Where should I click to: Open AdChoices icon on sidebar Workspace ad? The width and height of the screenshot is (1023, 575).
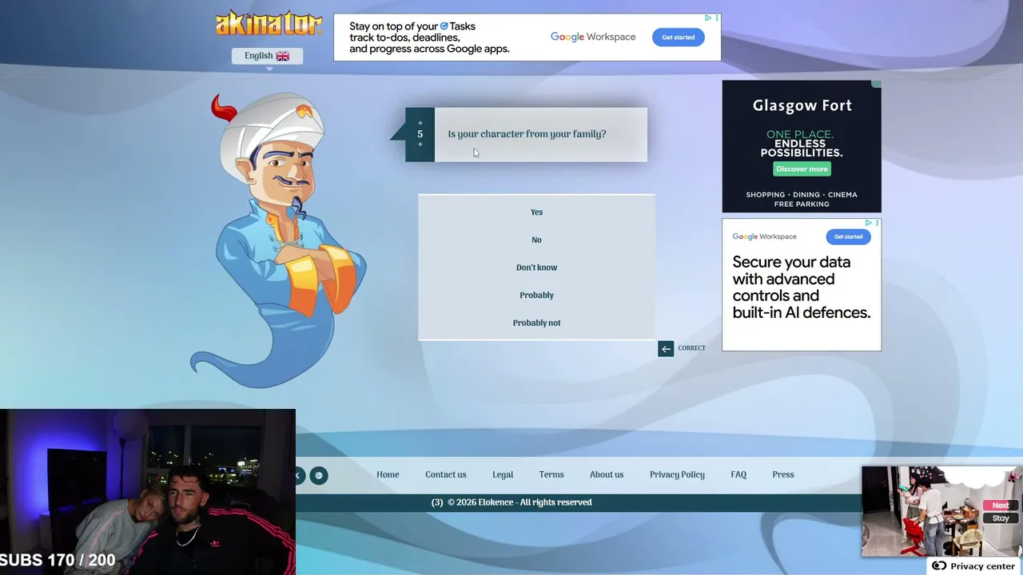tap(869, 223)
